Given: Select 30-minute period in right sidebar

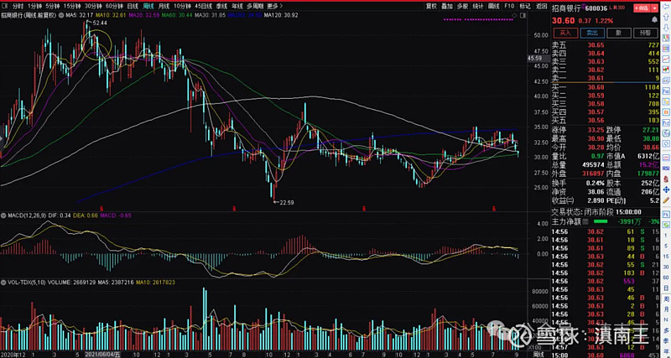Looking at the screenshot, I should [x=665, y=267].
